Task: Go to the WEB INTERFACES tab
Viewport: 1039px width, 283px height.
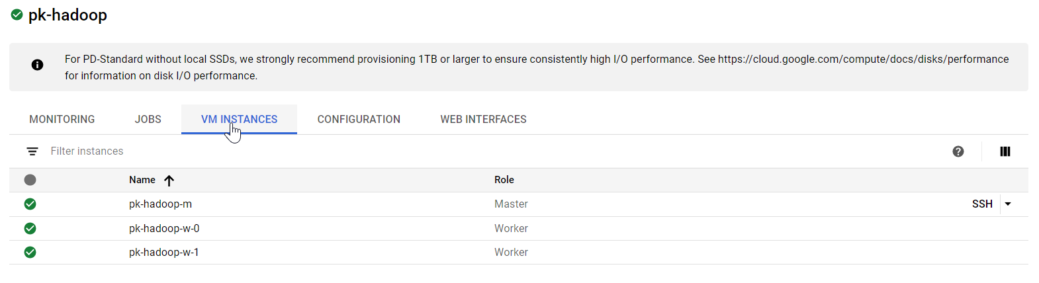Action: point(483,119)
